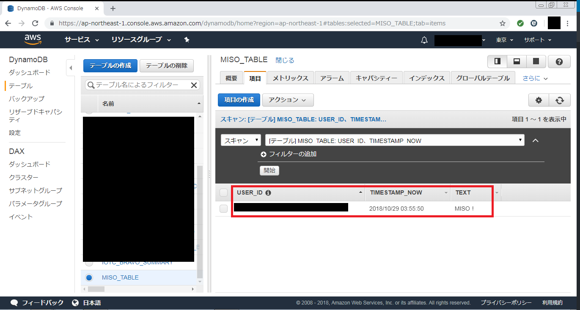Click the 項目の作成 button

(x=239, y=100)
